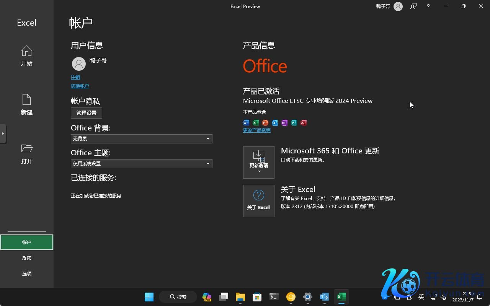Click the Access icon in product list

[x=304, y=122]
